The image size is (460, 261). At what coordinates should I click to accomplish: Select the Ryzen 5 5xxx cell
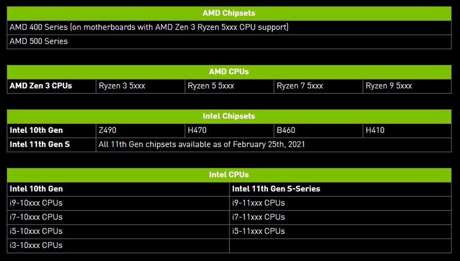211,86
